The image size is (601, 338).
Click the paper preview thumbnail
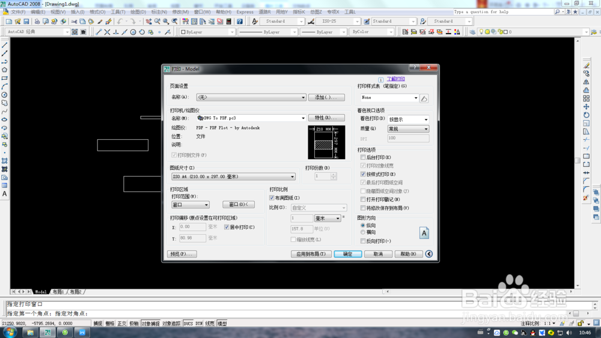point(326,142)
